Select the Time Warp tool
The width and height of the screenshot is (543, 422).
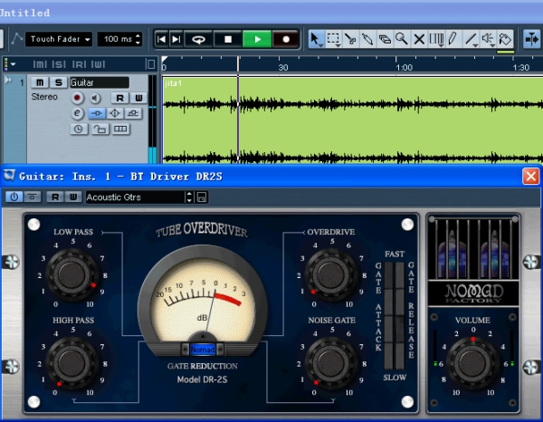click(436, 39)
